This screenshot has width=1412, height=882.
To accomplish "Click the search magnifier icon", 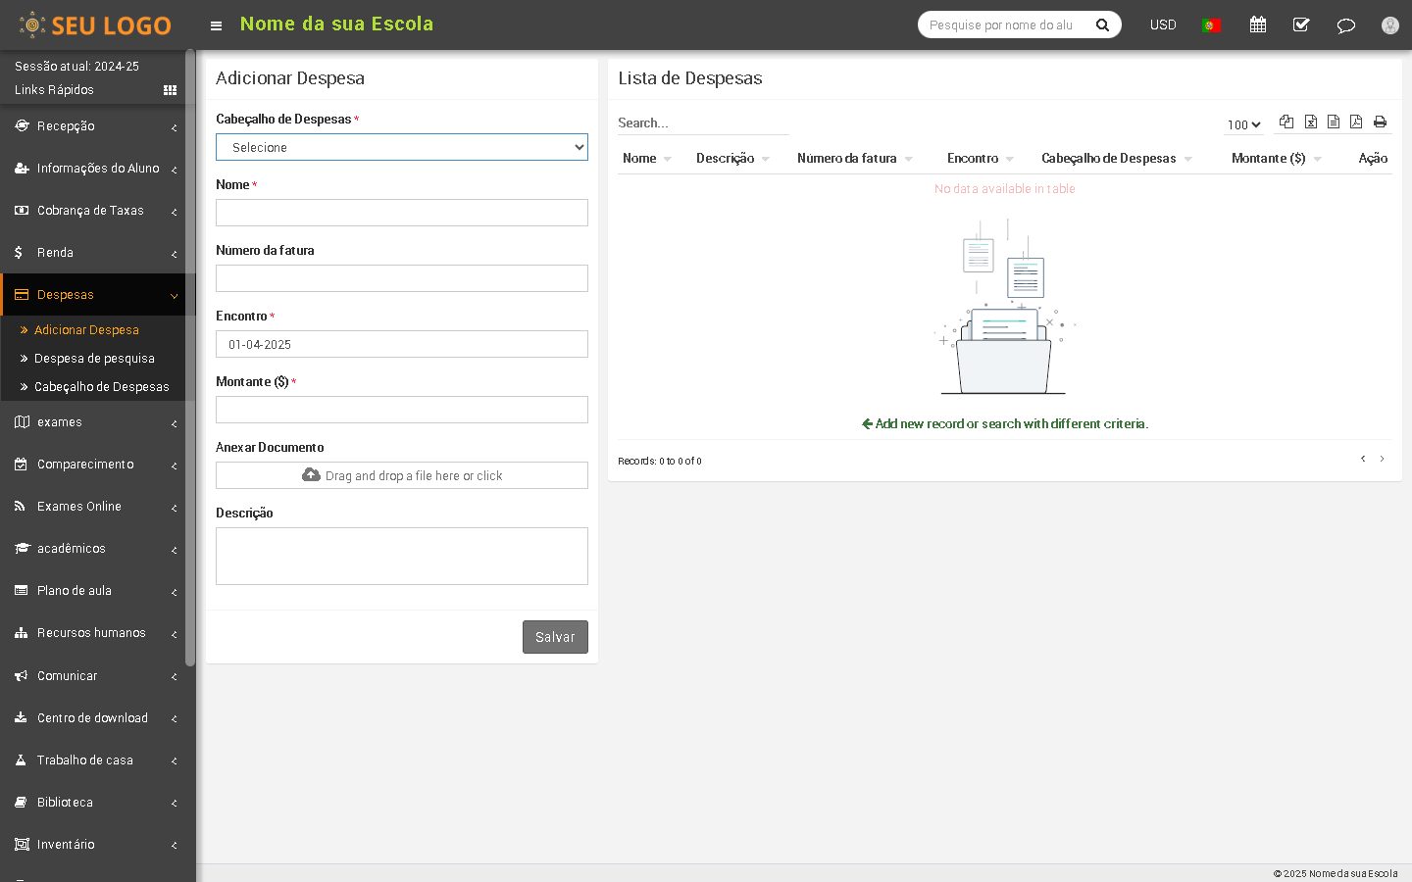I will (1102, 25).
